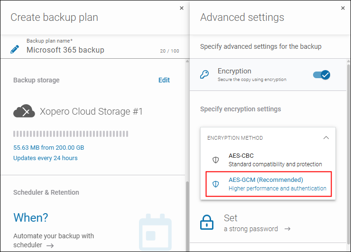This screenshot has height=252, width=351.
Task: Click 'Automate your backup with scheduler' text
Action: tap(54, 240)
